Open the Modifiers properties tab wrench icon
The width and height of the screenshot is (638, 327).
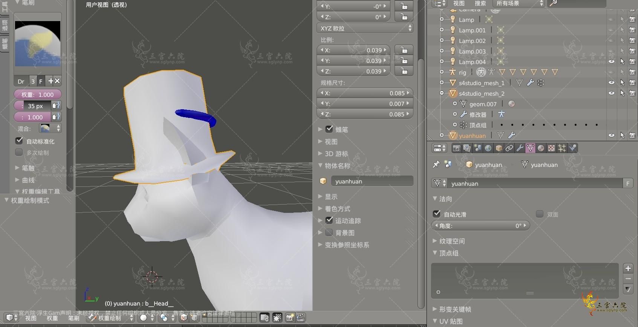tap(520, 148)
